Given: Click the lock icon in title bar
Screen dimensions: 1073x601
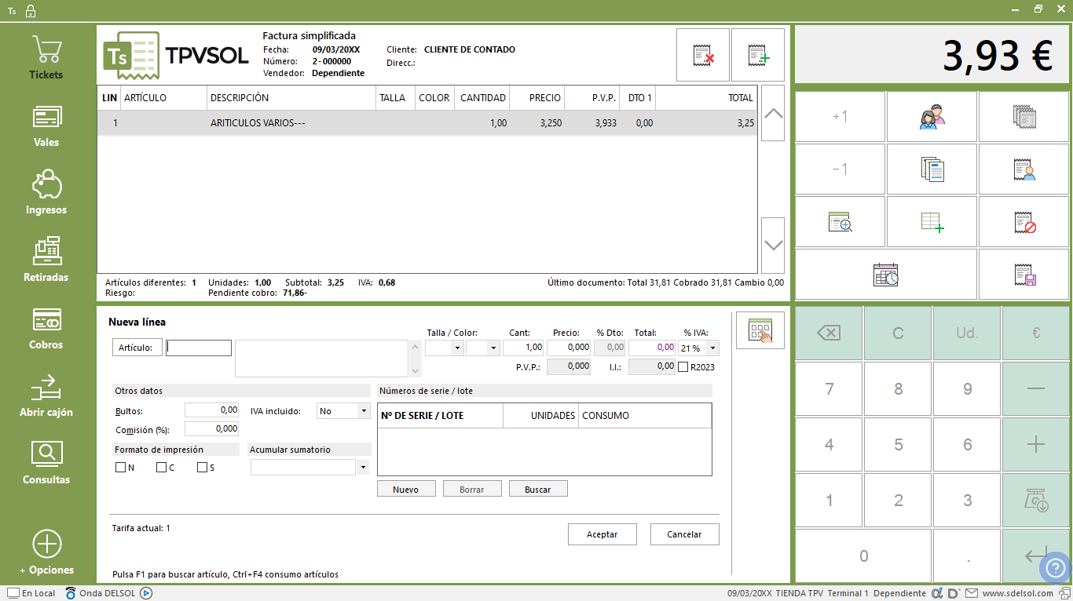Looking at the screenshot, I should (30, 11).
